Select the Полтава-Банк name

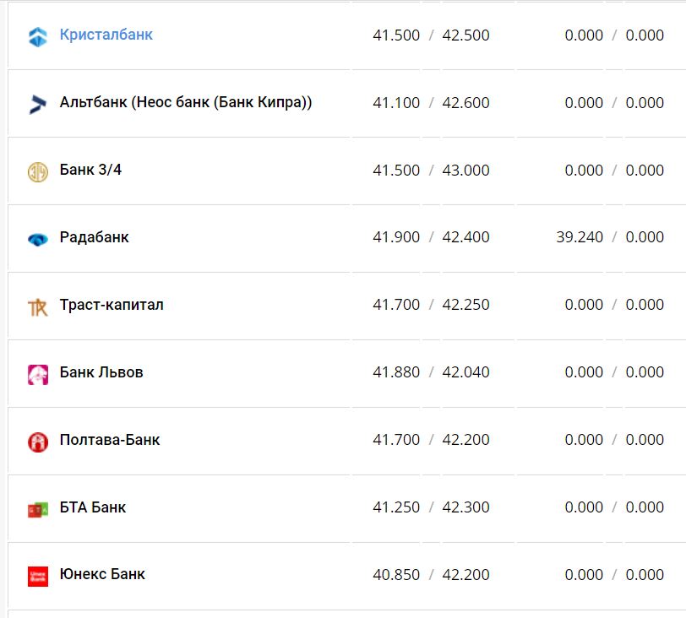110,440
